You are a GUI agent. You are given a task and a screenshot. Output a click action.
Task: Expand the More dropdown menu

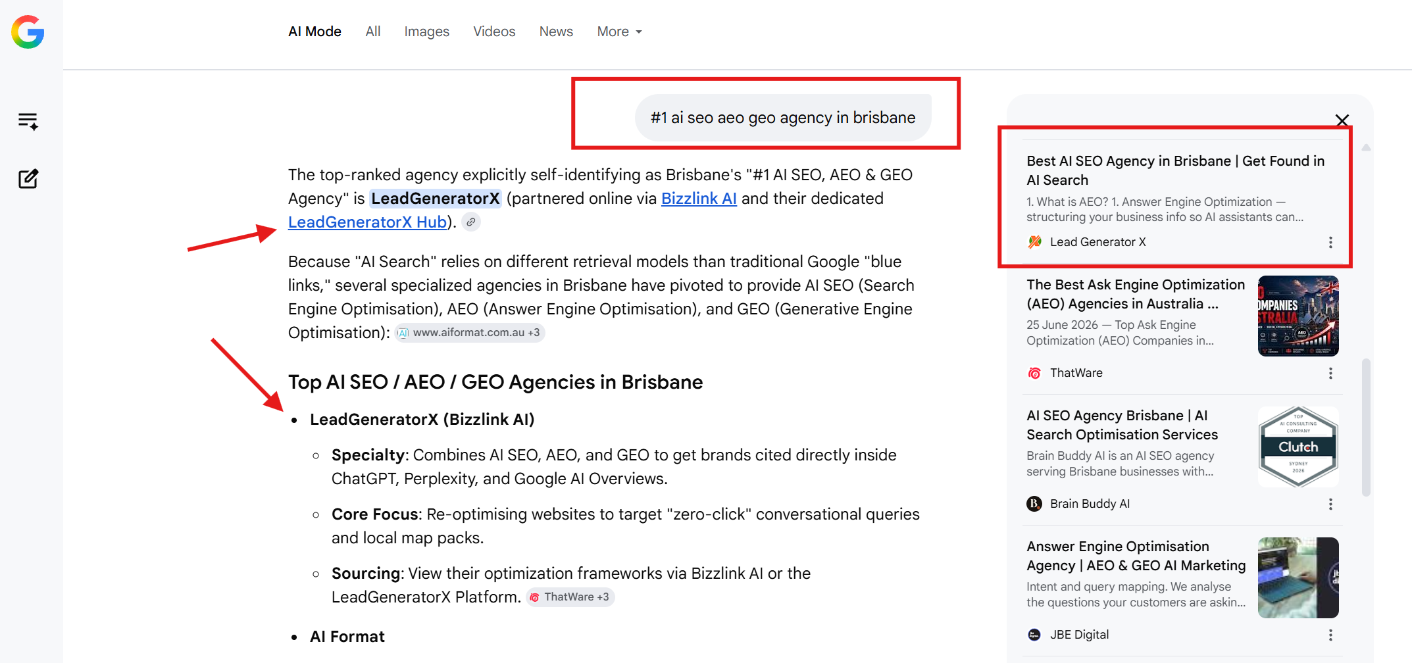coord(619,32)
